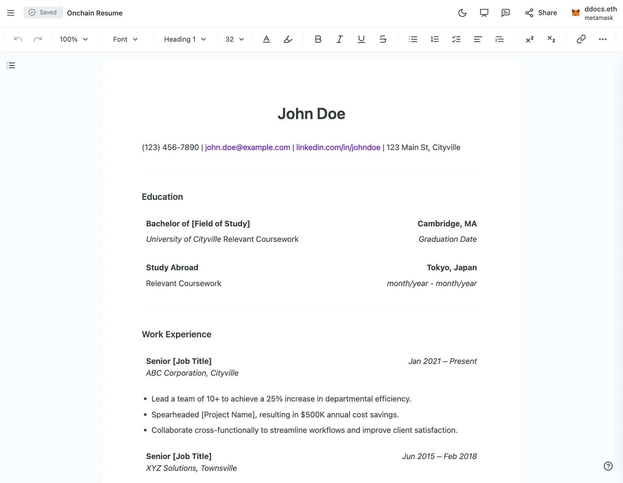Open the presentation display icon

coord(483,13)
